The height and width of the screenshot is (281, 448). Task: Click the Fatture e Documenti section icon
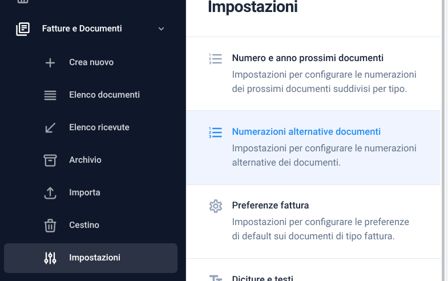pos(22,29)
